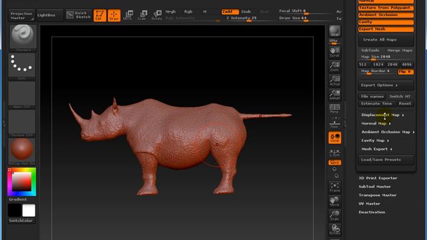This screenshot has width=427, height=240.
Task: Expand Mesh Export settings
Action: pos(376,149)
